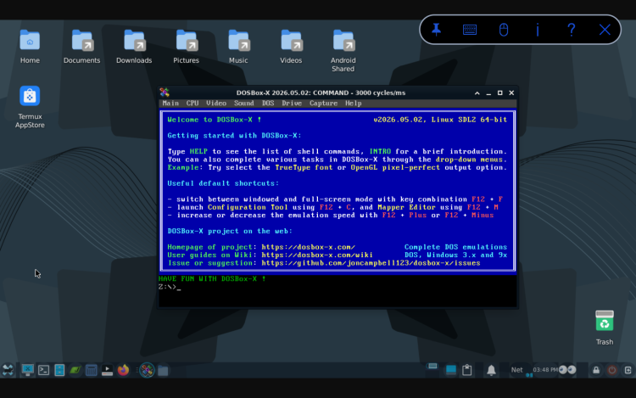Click the green INTRO word in the welcome text
This screenshot has width=636, height=398.
click(380, 151)
